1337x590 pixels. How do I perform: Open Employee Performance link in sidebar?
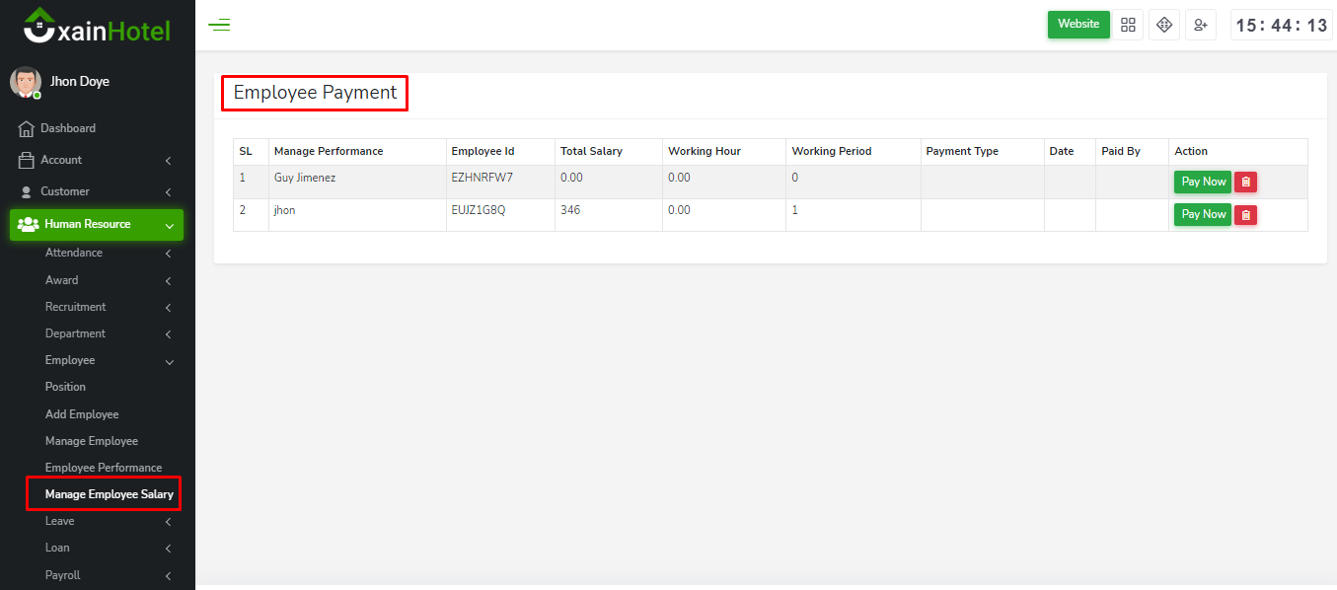pos(104,468)
